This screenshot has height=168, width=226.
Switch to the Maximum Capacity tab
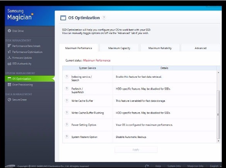click(119, 48)
